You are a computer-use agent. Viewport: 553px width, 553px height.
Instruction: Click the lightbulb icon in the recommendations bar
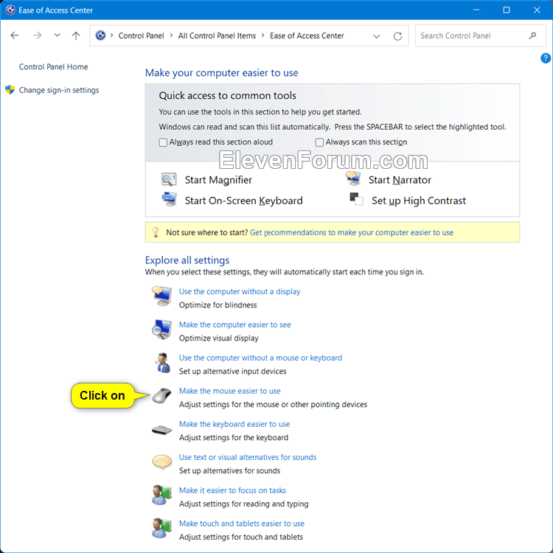click(x=155, y=232)
